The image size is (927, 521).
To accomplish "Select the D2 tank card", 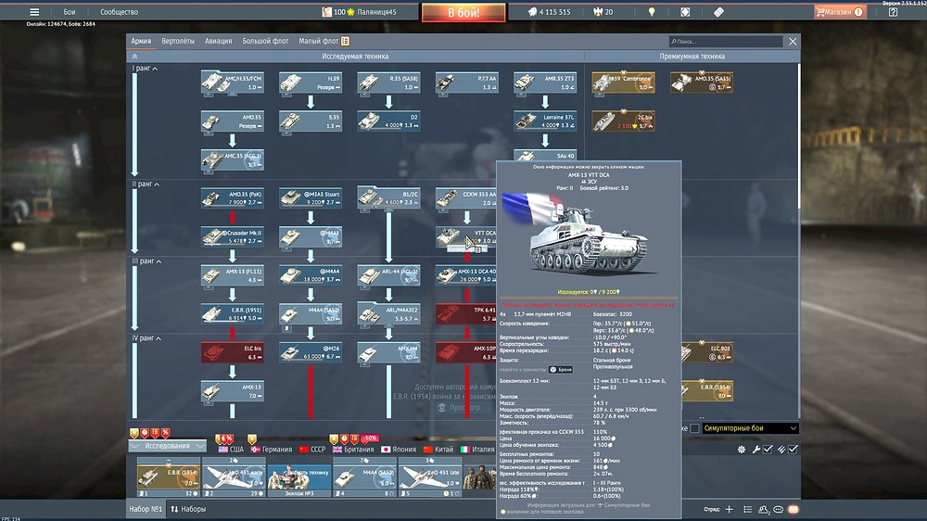I will (388, 121).
